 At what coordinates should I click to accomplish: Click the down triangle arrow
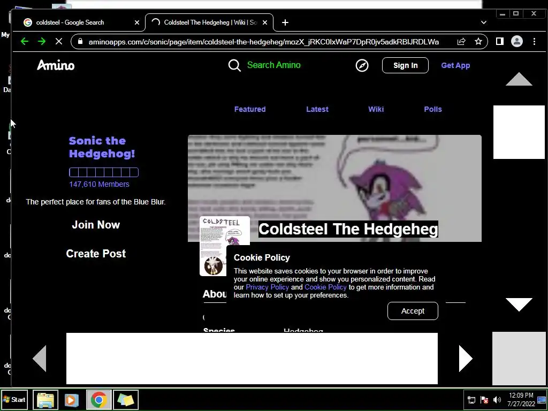click(x=519, y=305)
